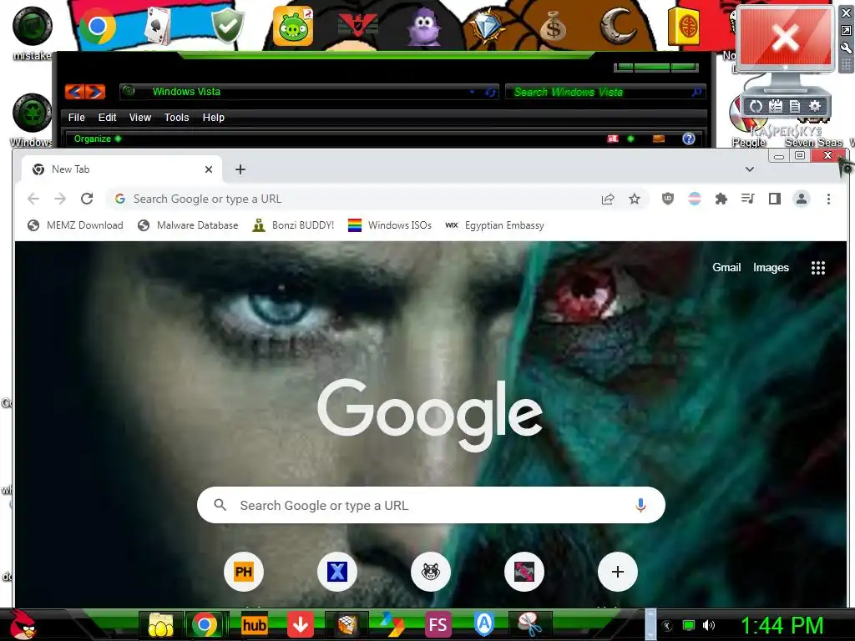Open Windows ISOs bookmark

[x=389, y=225]
